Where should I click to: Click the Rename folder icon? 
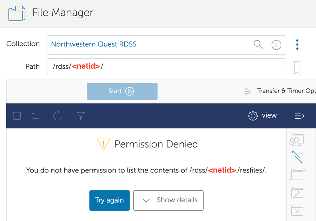[x=297, y=193]
